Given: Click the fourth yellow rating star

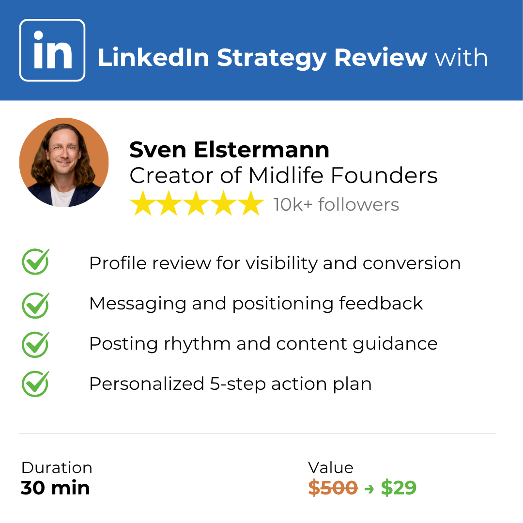Looking at the screenshot, I should click(223, 203).
